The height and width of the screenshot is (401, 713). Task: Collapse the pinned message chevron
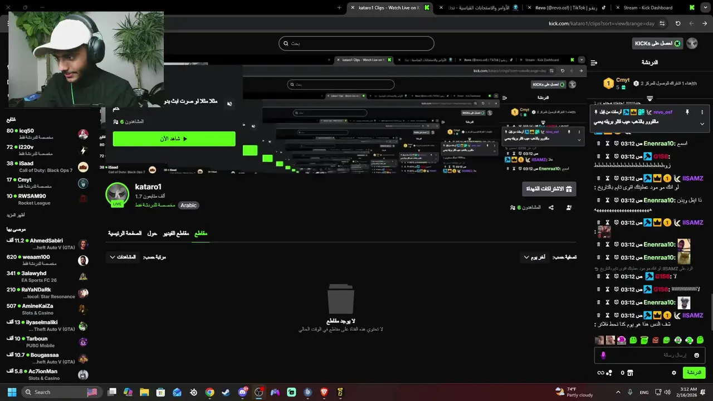(702, 124)
